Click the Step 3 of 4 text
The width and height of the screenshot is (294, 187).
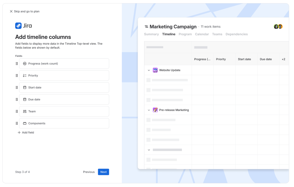(23, 172)
